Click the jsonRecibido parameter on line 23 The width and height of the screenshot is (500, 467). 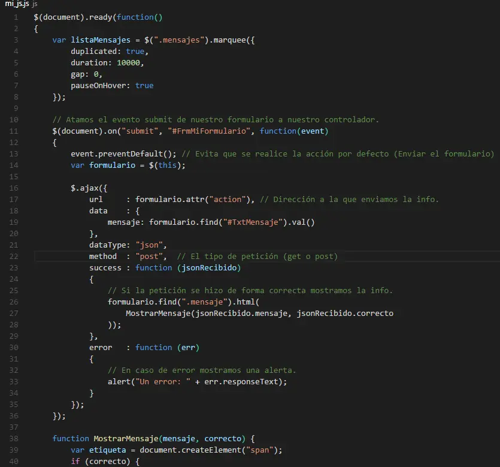pyautogui.click(x=209, y=268)
